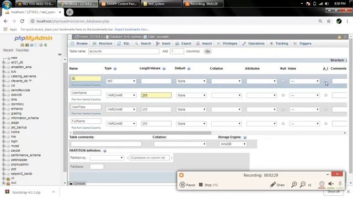Open Collation dropdown for UserName row
This screenshot has height=198, width=353.
227,95
